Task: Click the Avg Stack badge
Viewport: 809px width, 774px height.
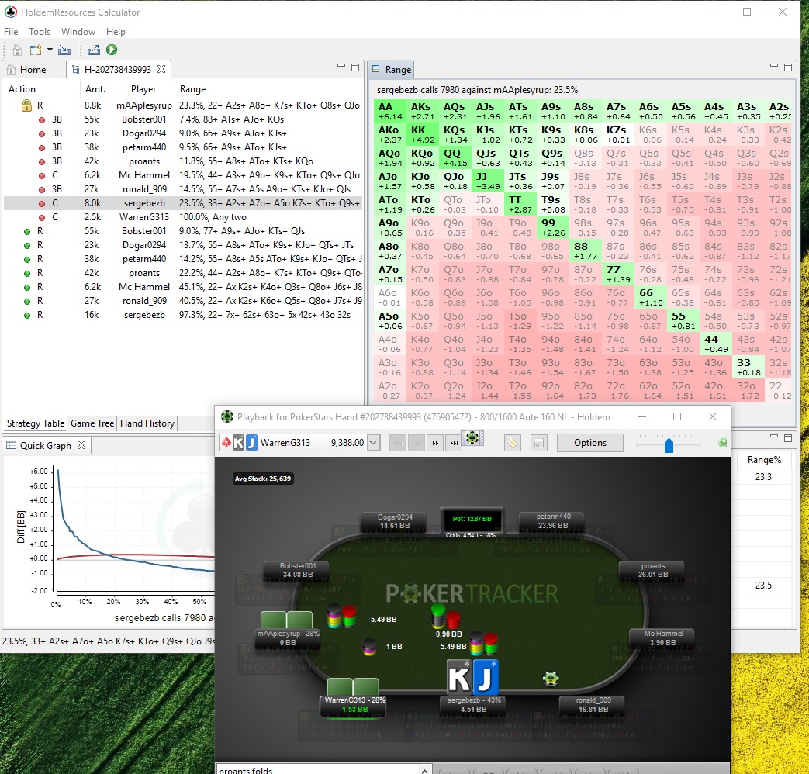Action: (x=263, y=479)
